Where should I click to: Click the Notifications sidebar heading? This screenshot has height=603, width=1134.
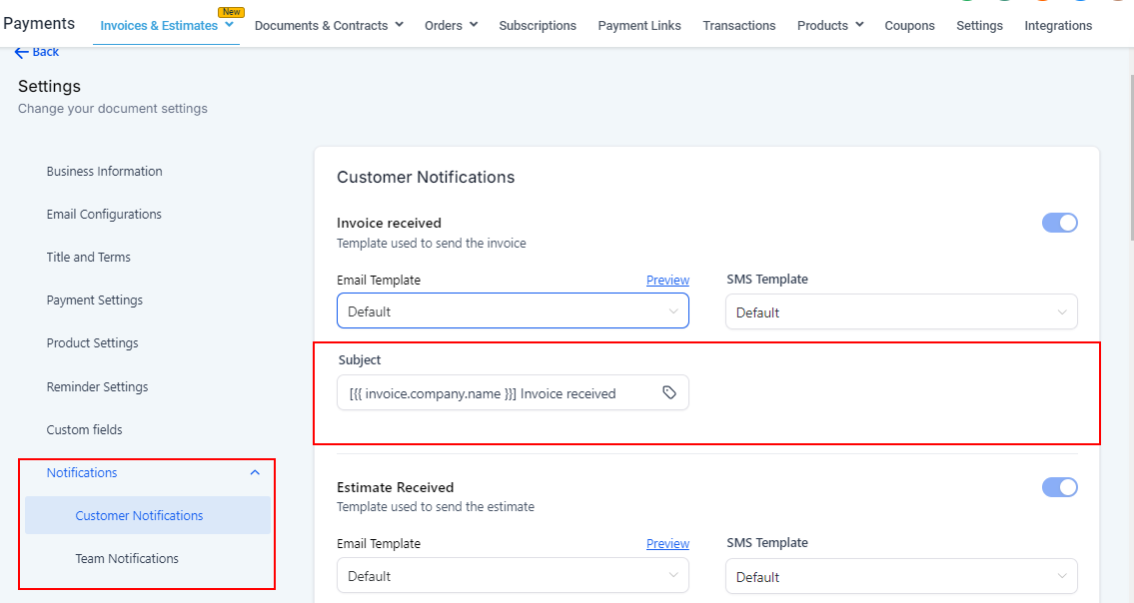point(82,473)
